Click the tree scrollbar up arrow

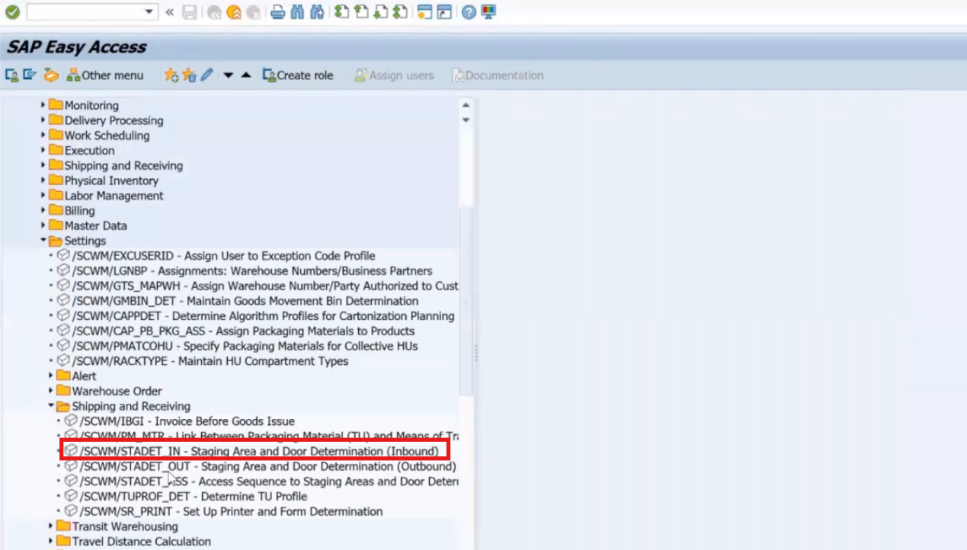click(x=466, y=105)
